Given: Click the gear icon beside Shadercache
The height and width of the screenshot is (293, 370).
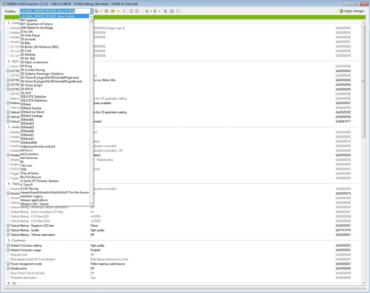Looking at the screenshot, I should pos(8,268).
